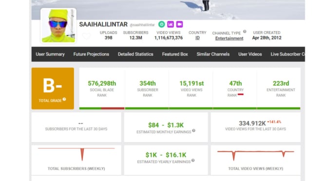Click the -141.4% change indicator
The image size is (323, 181).
click(274, 122)
